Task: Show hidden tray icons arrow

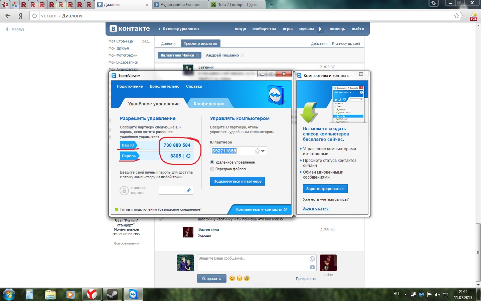Action: pyautogui.click(x=405, y=295)
